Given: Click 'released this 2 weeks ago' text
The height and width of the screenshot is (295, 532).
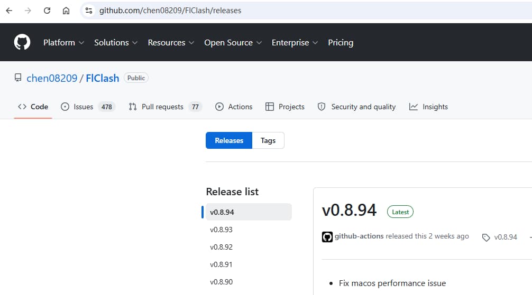Looking at the screenshot, I should [x=427, y=236].
